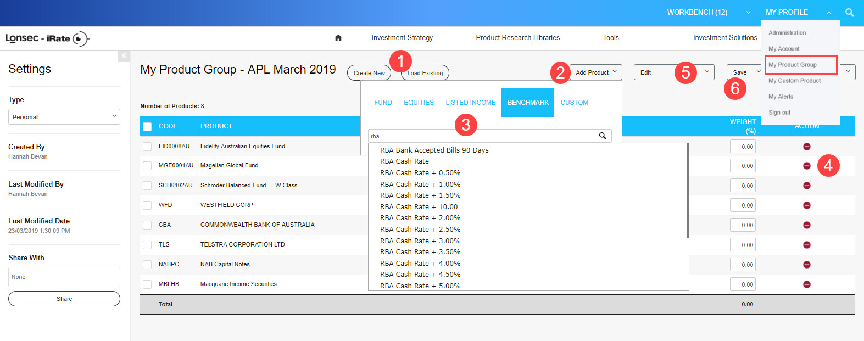Screen dimensions: 864x341
Task: Click the Load Existing button
Action: [425, 73]
